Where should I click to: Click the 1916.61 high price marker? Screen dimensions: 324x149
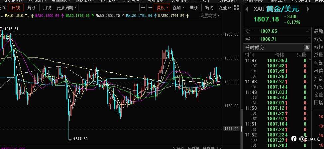(11, 29)
